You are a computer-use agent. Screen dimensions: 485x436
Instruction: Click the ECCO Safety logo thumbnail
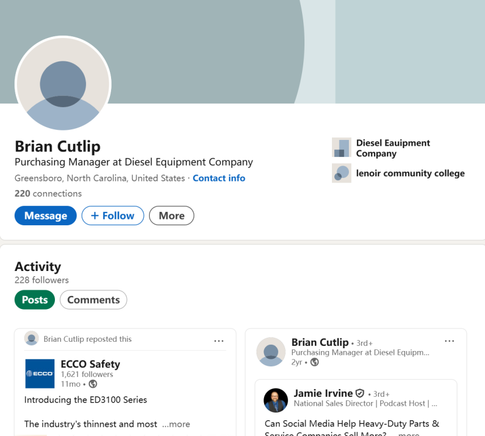[x=40, y=373]
